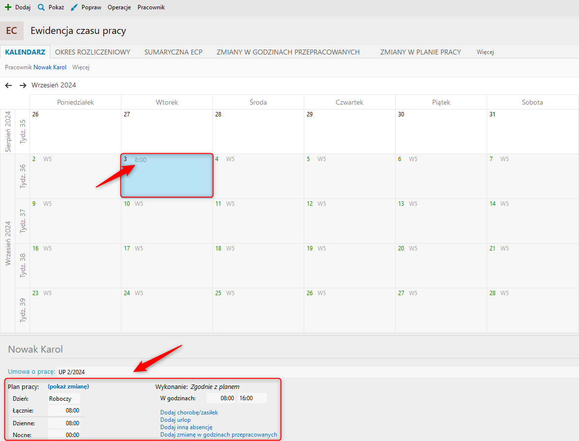Open the Pracownik menu

pos(151,7)
